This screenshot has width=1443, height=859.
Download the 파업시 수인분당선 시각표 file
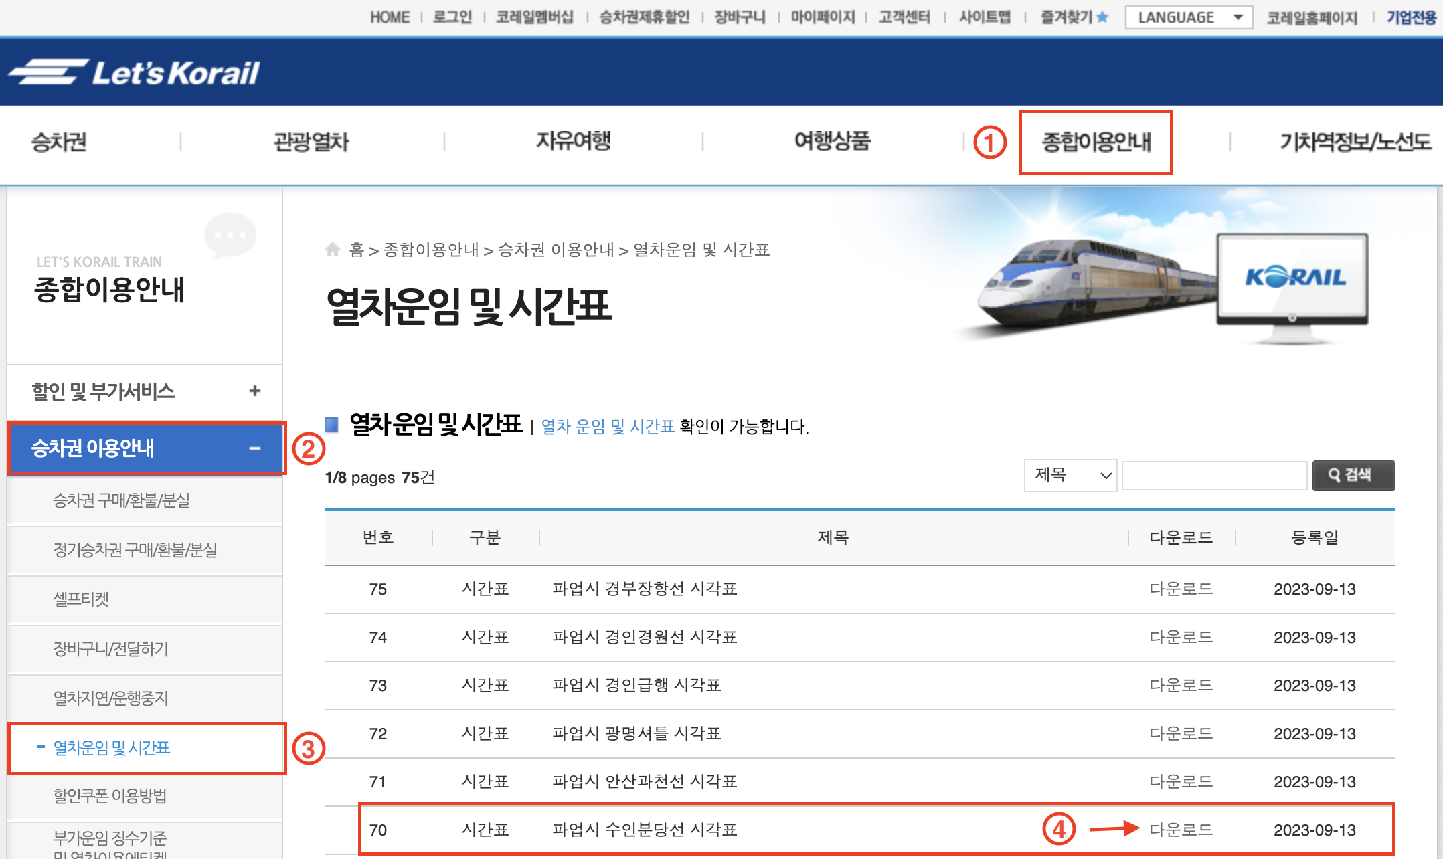[x=1181, y=830]
